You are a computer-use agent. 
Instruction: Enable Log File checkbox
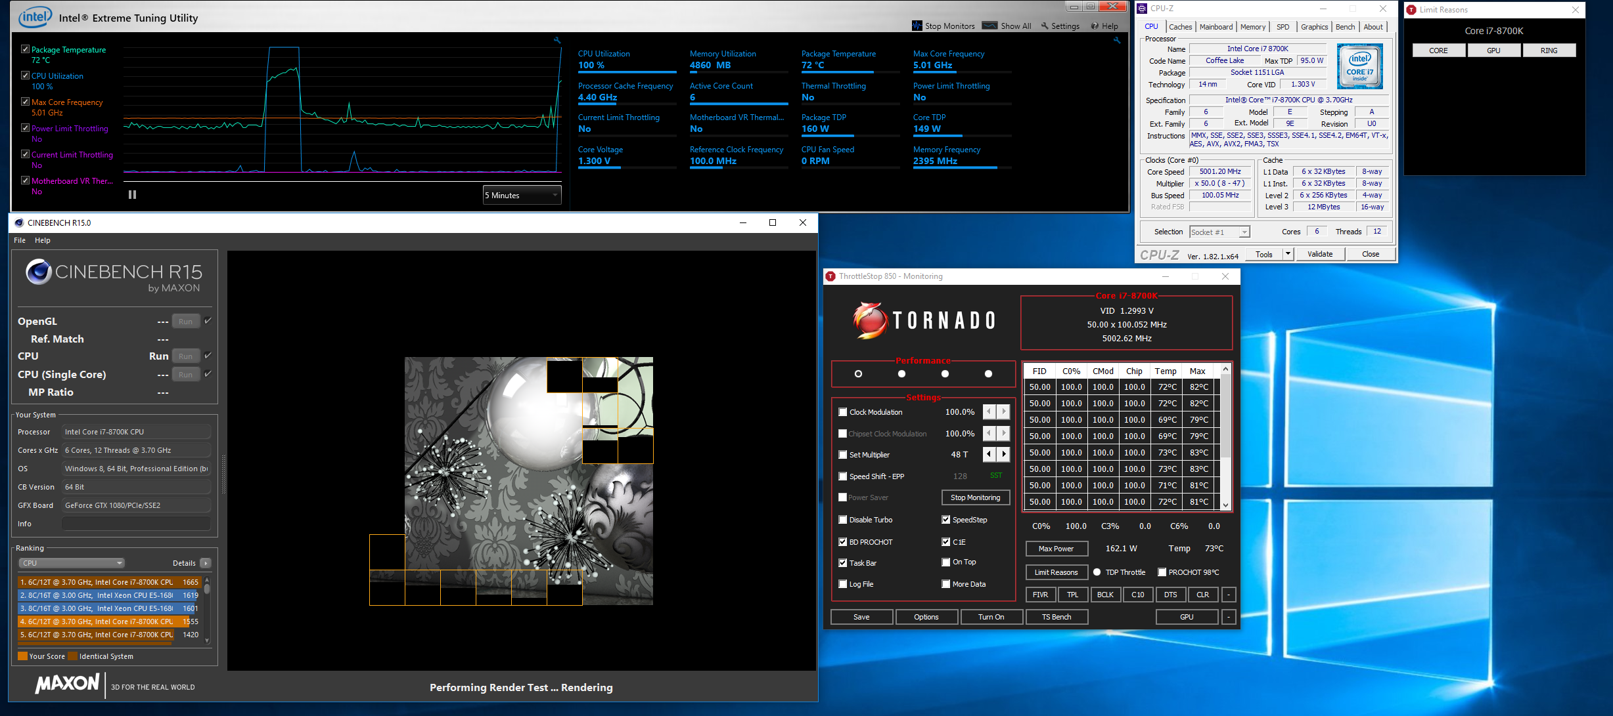tap(843, 584)
